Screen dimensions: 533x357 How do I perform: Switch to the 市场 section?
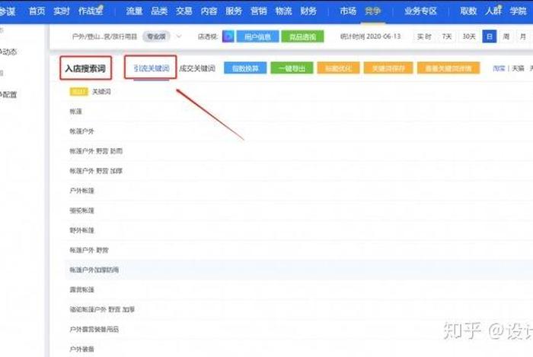pyautogui.click(x=348, y=11)
